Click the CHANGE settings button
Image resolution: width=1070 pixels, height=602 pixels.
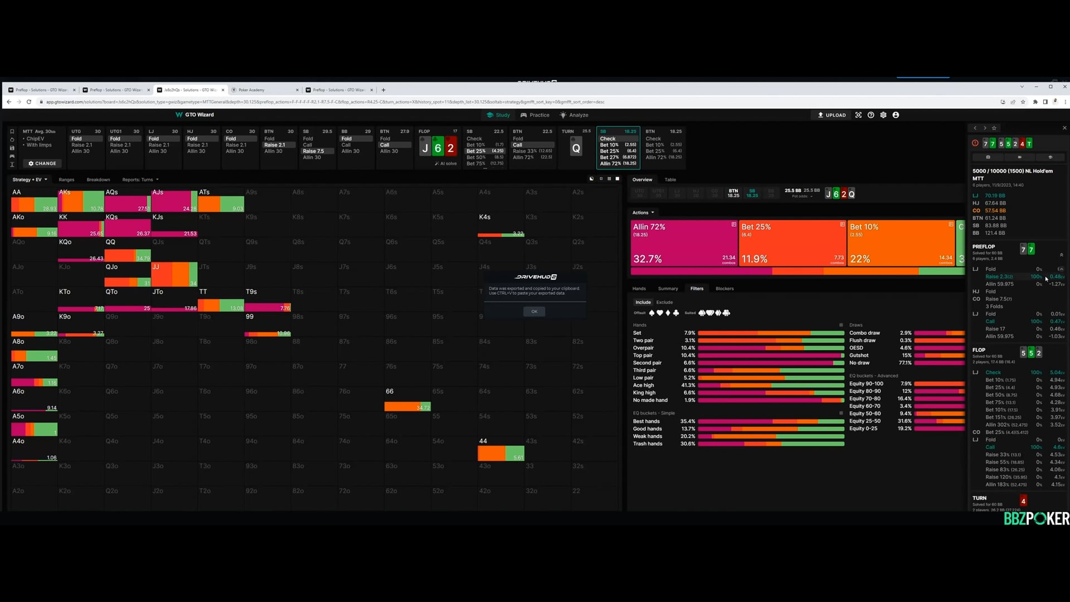42,163
